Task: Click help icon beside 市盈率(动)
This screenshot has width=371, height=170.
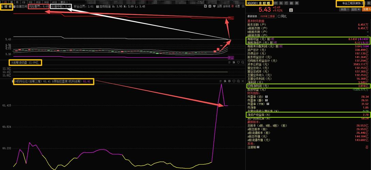Action: point(266,97)
